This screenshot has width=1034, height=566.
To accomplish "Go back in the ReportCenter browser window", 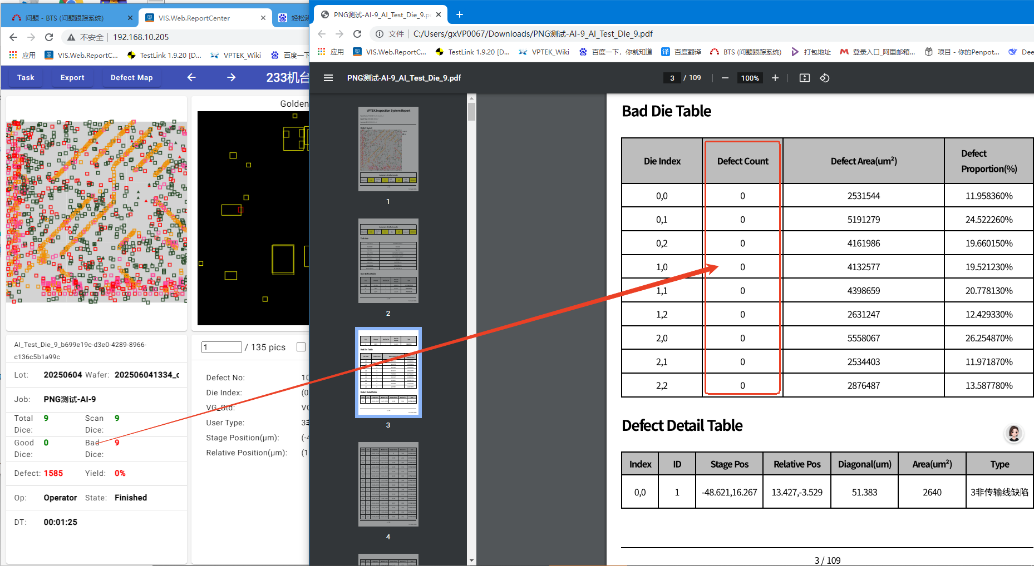I will coord(13,37).
